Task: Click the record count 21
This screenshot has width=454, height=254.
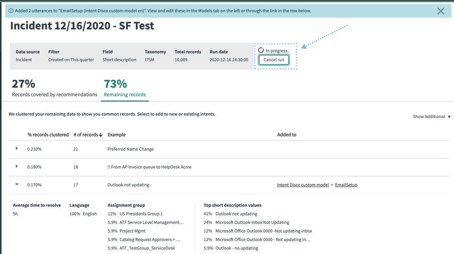Action: (76, 149)
